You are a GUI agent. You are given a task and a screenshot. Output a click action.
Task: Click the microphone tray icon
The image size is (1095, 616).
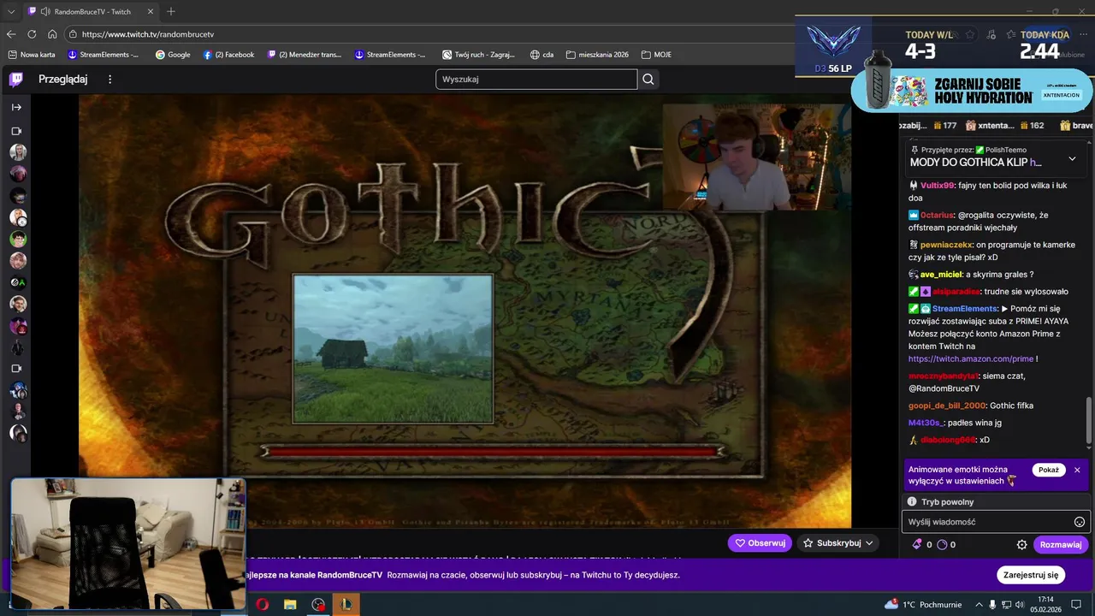click(x=992, y=604)
